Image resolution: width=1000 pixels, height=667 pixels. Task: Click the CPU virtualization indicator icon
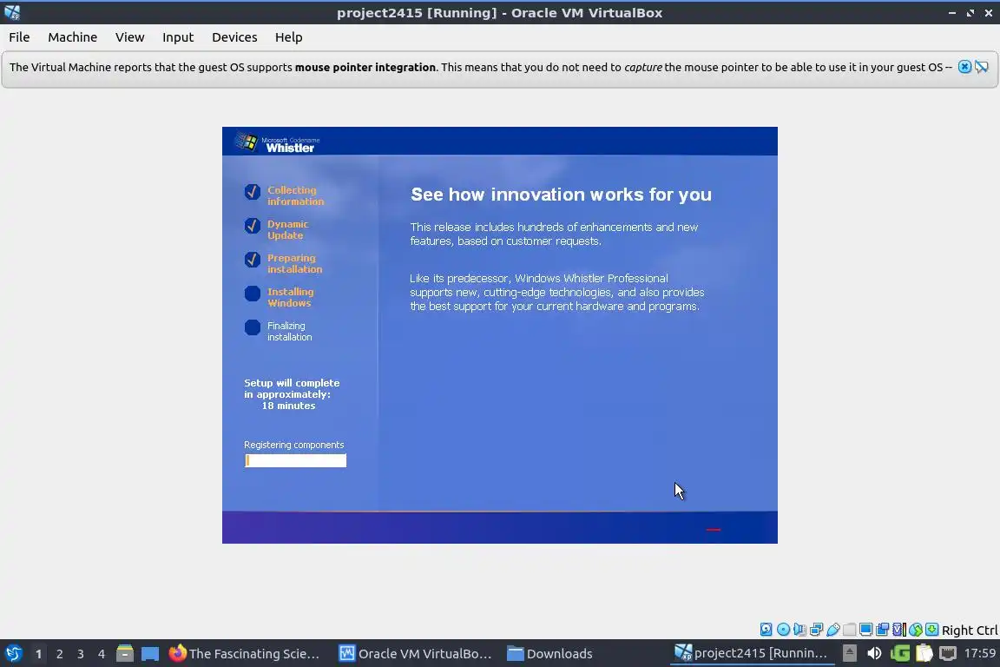pyautogui.click(x=899, y=630)
